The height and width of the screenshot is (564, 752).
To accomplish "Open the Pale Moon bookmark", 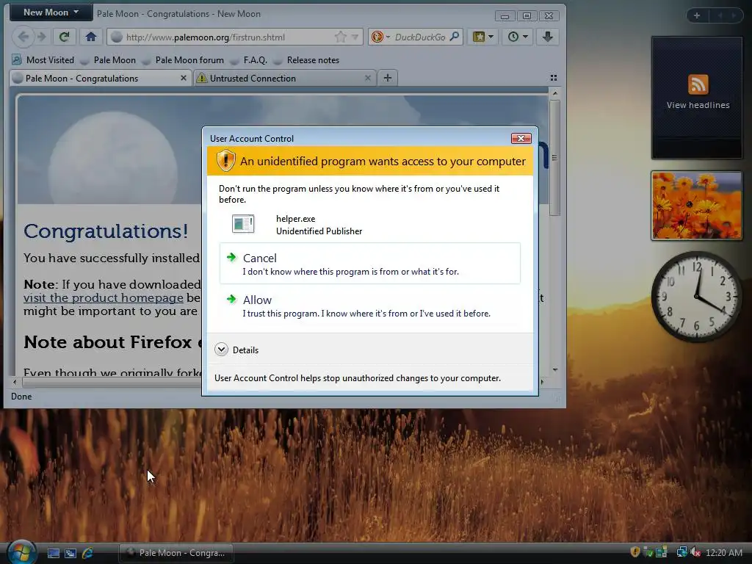I will pyautogui.click(x=109, y=60).
